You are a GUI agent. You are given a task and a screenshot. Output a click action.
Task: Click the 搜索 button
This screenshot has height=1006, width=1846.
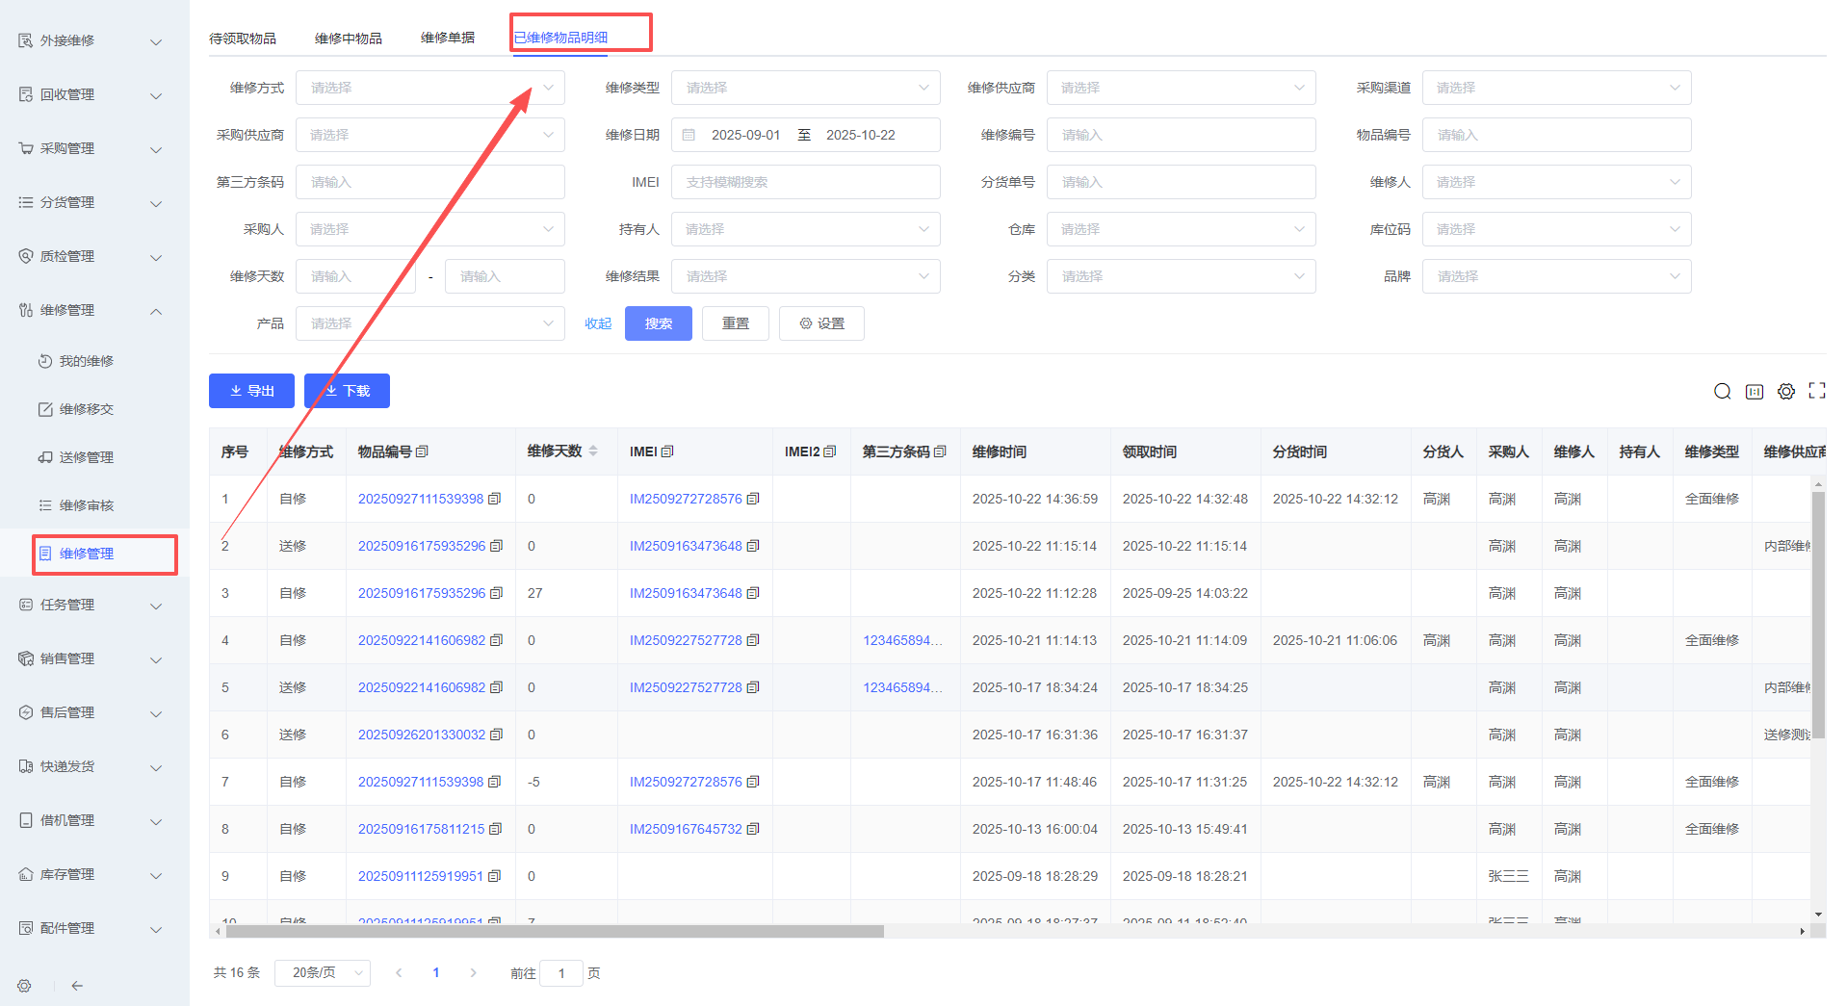click(658, 323)
